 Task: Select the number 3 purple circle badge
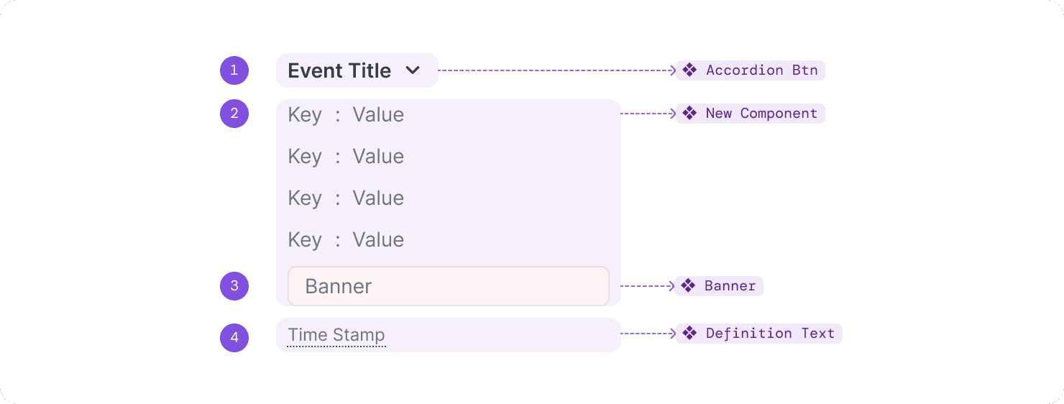[234, 286]
